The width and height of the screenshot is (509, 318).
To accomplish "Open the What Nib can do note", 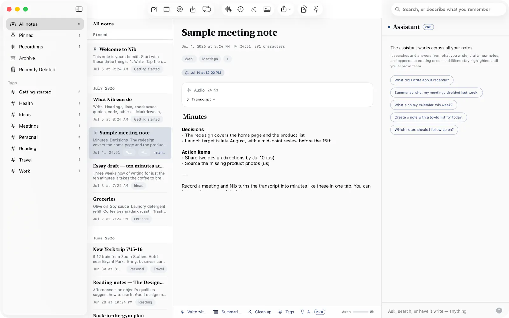I will click(x=130, y=109).
